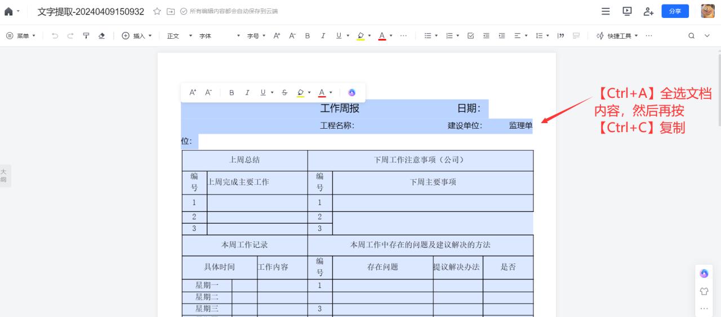Open the user avatar at top right
The width and height of the screenshot is (721, 317).
(707, 11)
